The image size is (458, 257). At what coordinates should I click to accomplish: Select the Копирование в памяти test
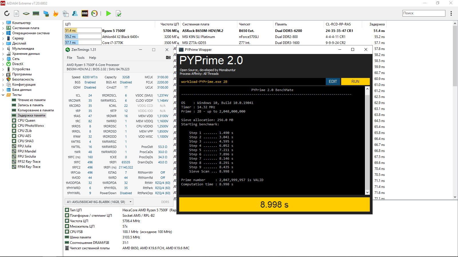36,110
